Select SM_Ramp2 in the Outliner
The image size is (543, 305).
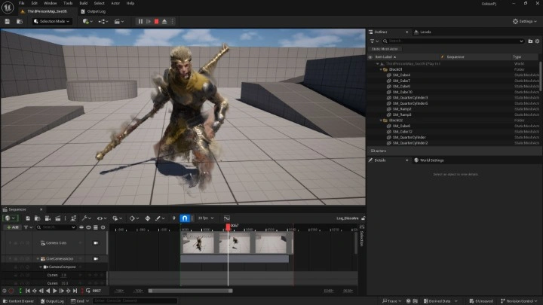(x=401, y=108)
